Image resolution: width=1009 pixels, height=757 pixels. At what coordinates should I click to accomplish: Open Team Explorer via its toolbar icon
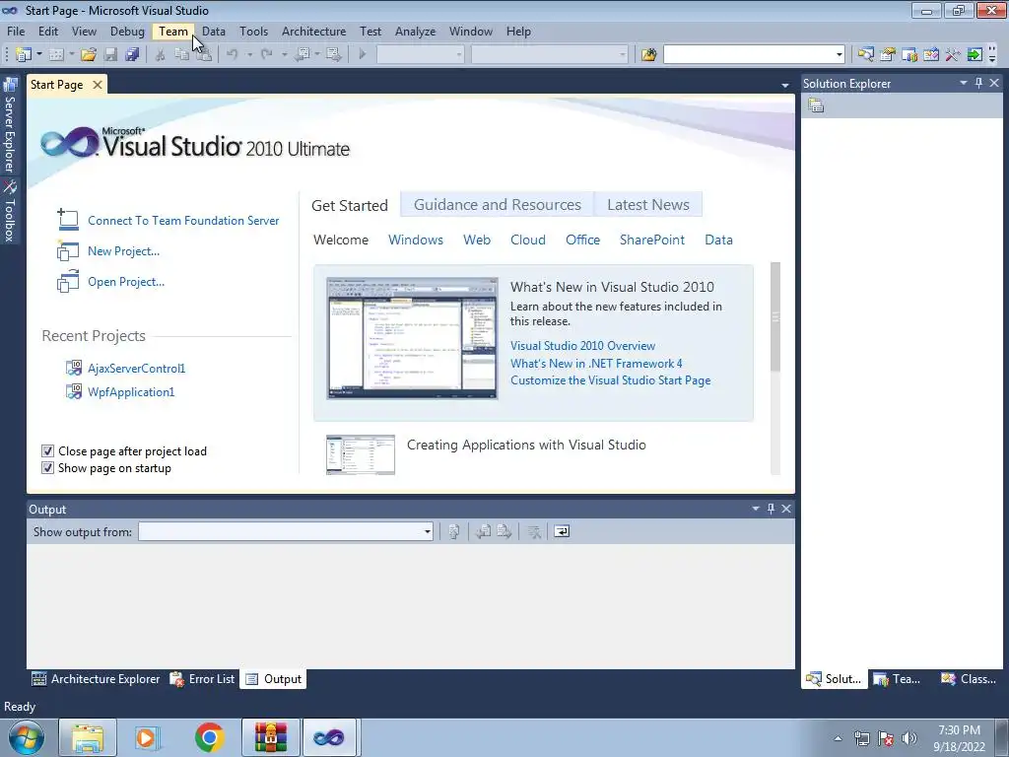(x=909, y=55)
